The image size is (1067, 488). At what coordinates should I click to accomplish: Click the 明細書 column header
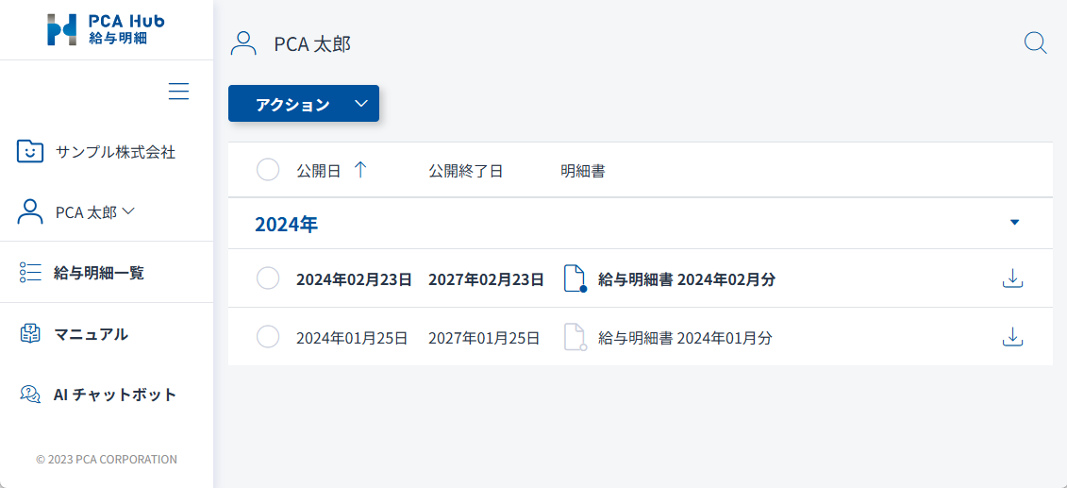coord(583,171)
